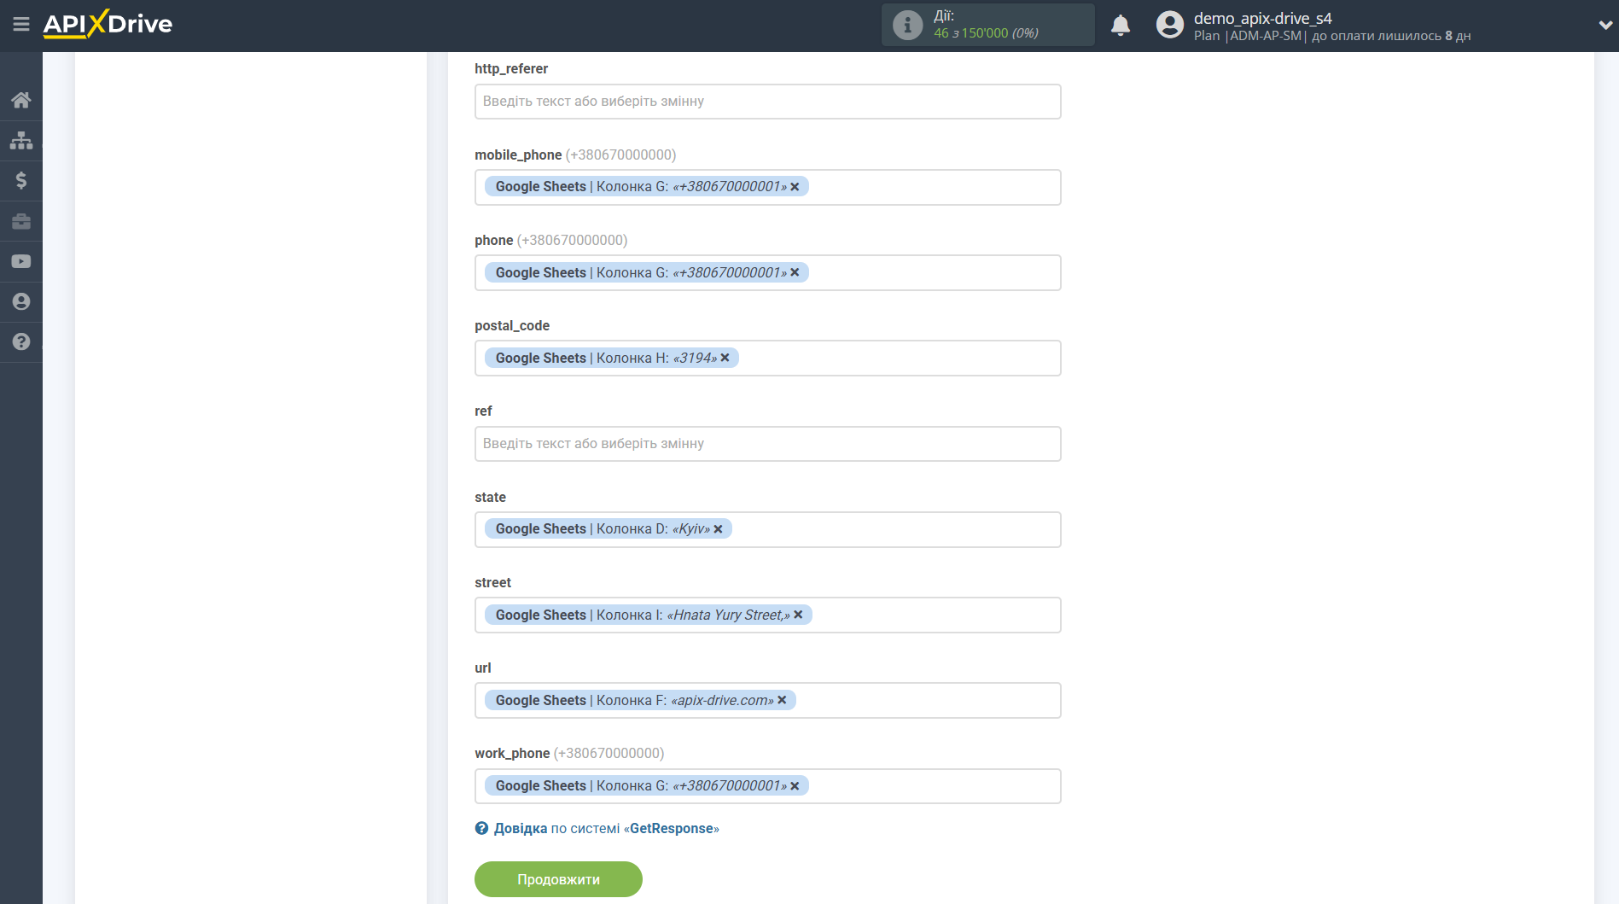Click inside the work_phone field
This screenshot has height=904, width=1619.
coord(767,785)
